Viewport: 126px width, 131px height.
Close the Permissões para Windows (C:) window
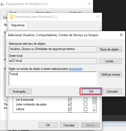point(98,16)
